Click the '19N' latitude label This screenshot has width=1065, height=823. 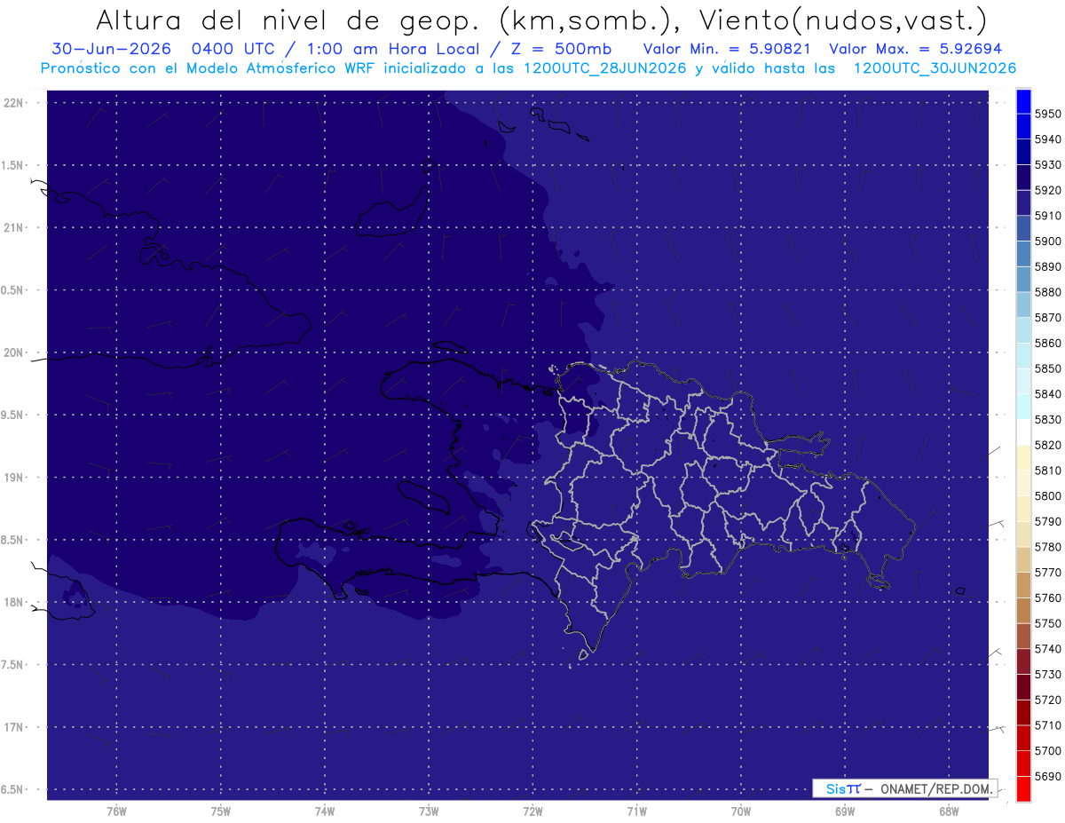[x=15, y=478]
